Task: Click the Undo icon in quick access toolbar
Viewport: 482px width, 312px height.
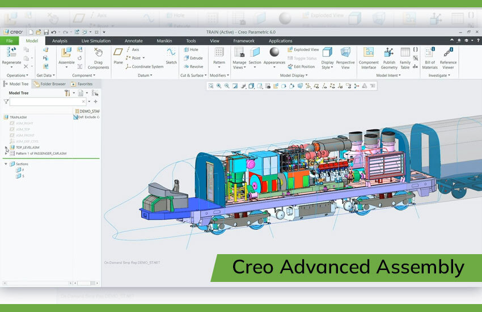Action: pos(54,32)
